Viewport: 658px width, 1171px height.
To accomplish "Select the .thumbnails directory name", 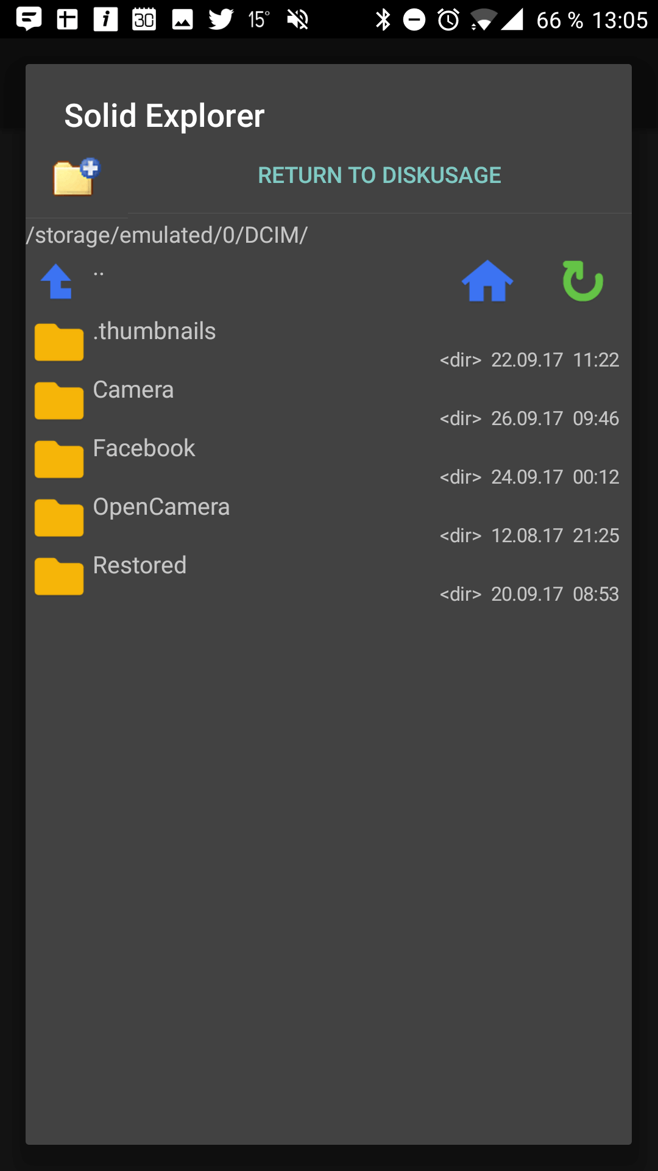I will pos(155,331).
